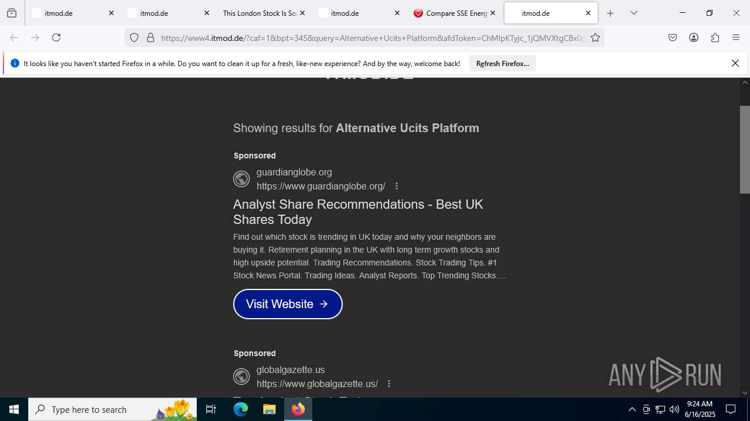Click globalgazette.us site name
Viewport: 750px width, 421px height.
(291, 370)
